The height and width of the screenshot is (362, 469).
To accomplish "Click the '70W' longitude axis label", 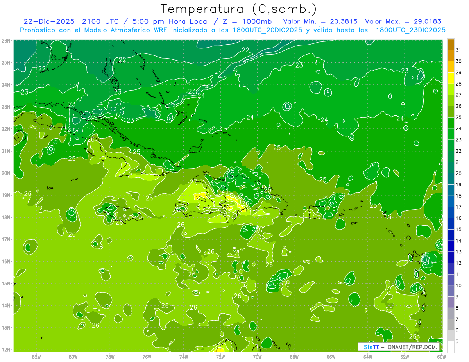I will point(257,356).
